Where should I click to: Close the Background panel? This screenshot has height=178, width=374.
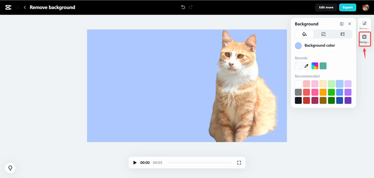click(x=349, y=24)
